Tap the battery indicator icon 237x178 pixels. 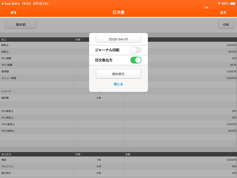click(x=233, y=4)
